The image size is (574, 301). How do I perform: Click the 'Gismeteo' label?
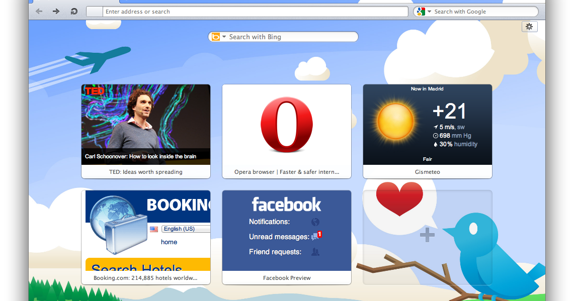[x=427, y=172]
